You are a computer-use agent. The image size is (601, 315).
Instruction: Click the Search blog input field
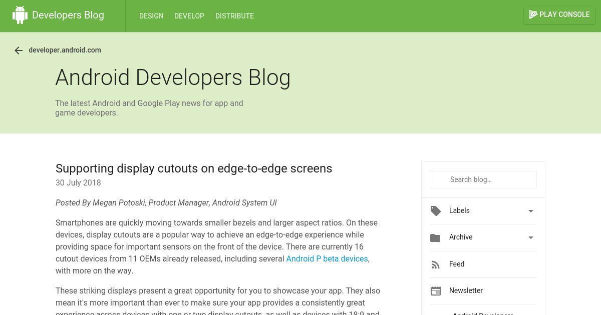point(483,179)
